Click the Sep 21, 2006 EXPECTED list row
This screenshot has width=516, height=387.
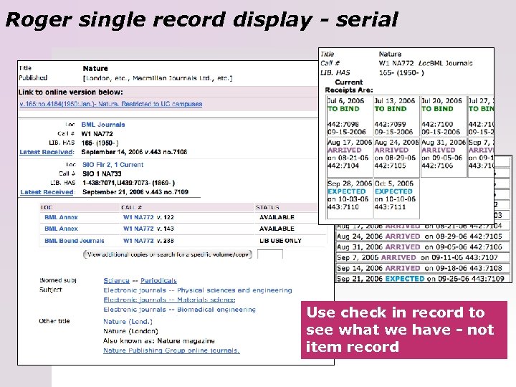coord(423,279)
